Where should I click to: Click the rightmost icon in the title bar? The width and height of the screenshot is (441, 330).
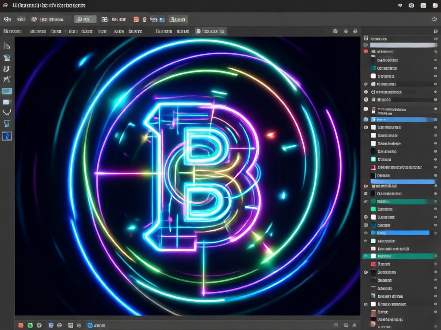435,5
